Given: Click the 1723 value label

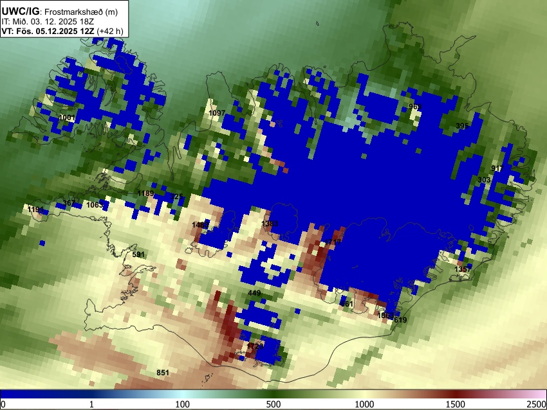Looking at the screenshot, I should 255,346.
